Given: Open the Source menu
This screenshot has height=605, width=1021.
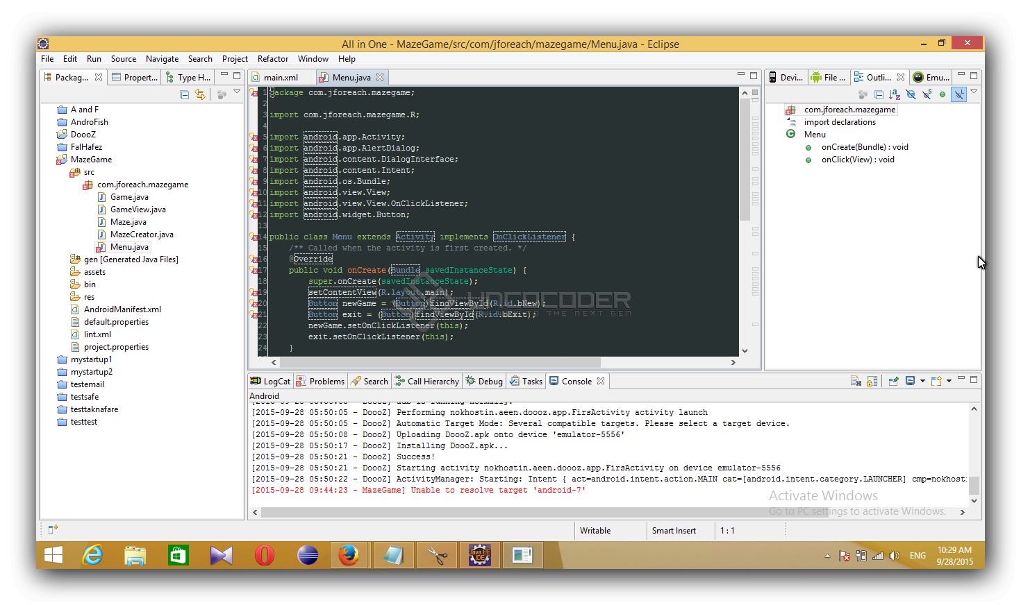Looking at the screenshot, I should [x=124, y=59].
